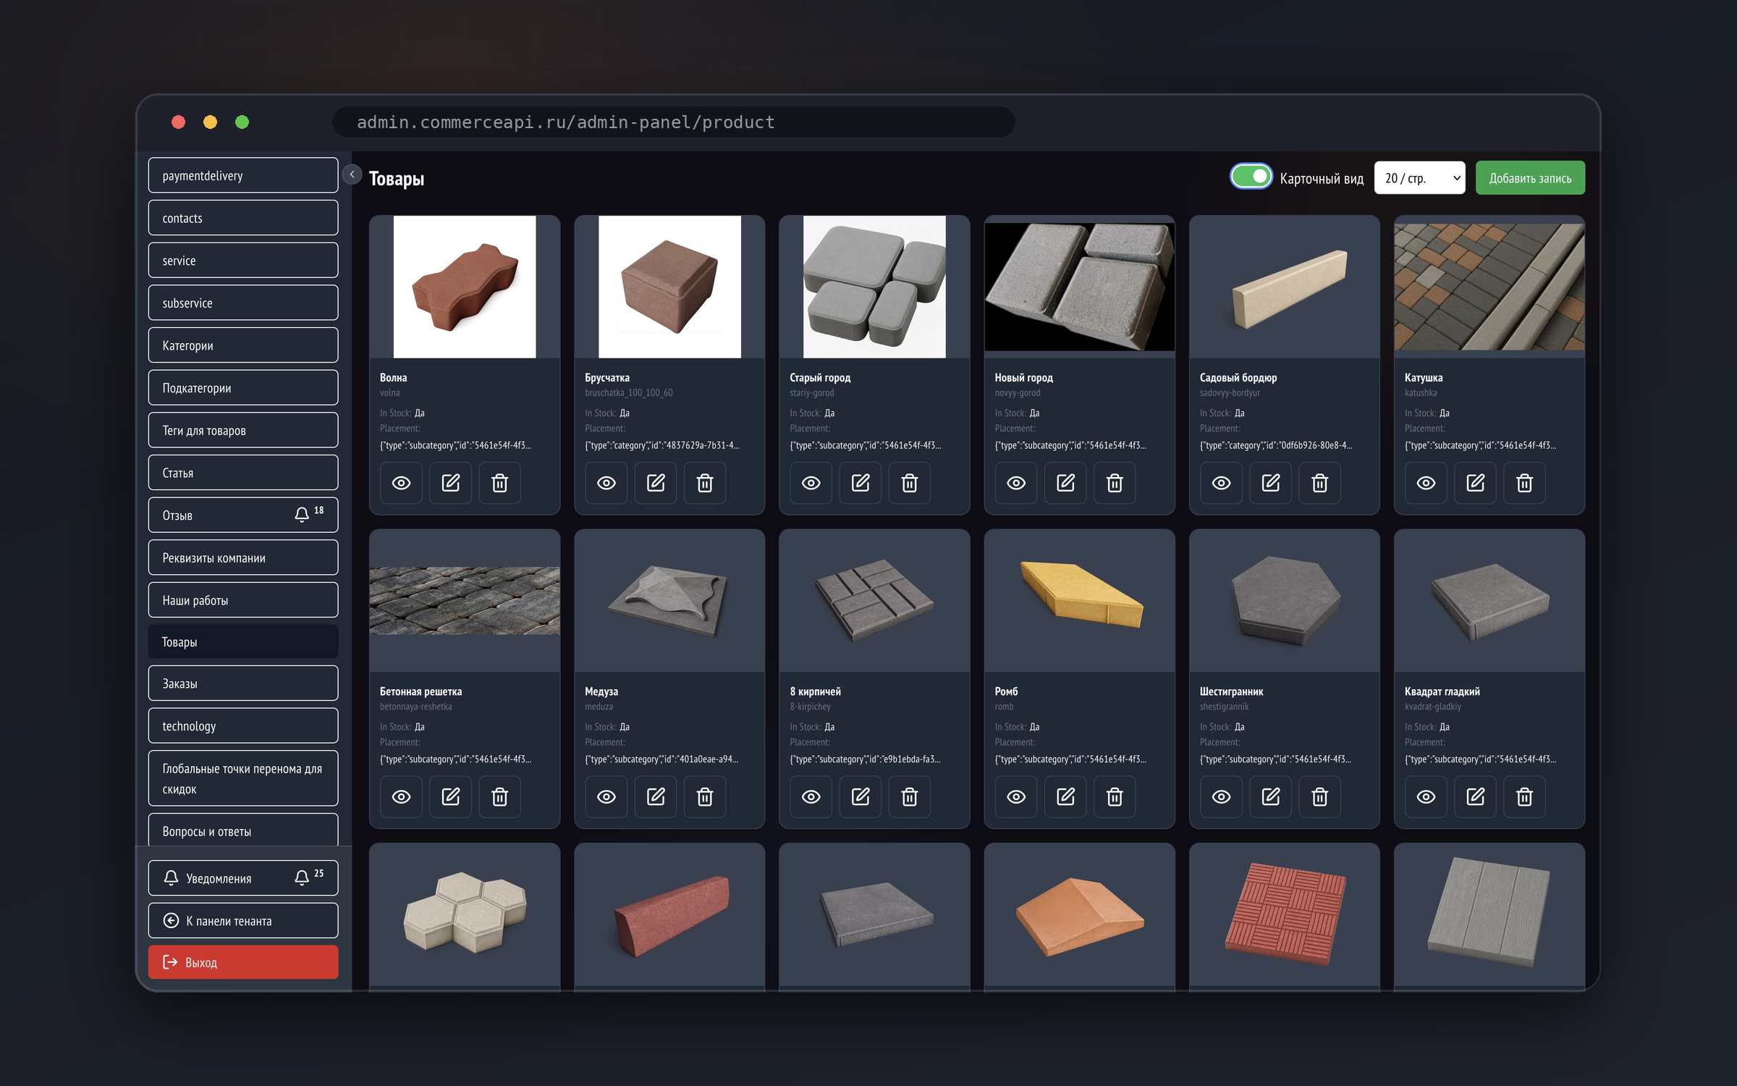
Task: Click the red Выход logout button
Action: [243, 962]
